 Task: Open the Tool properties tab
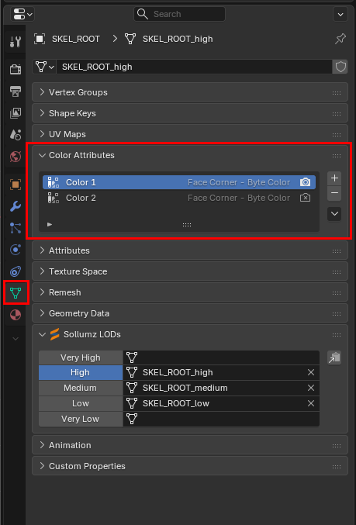coord(16,42)
